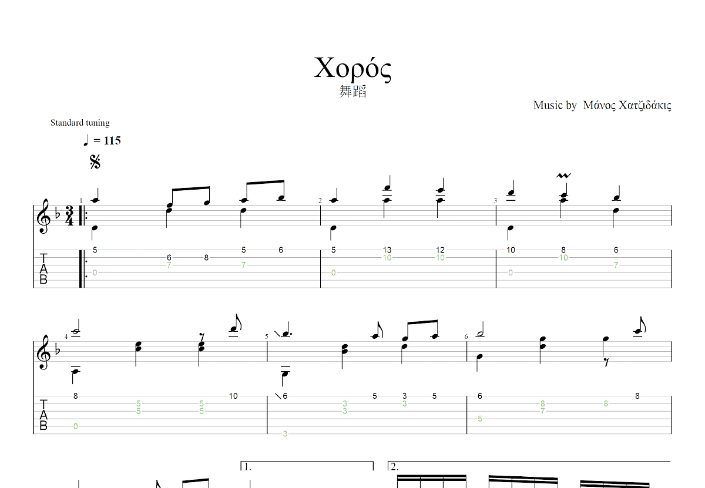Click the slide-in fret 6 at measure 5
The height and width of the screenshot is (488, 705).
pyautogui.click(x=281, y=396)
